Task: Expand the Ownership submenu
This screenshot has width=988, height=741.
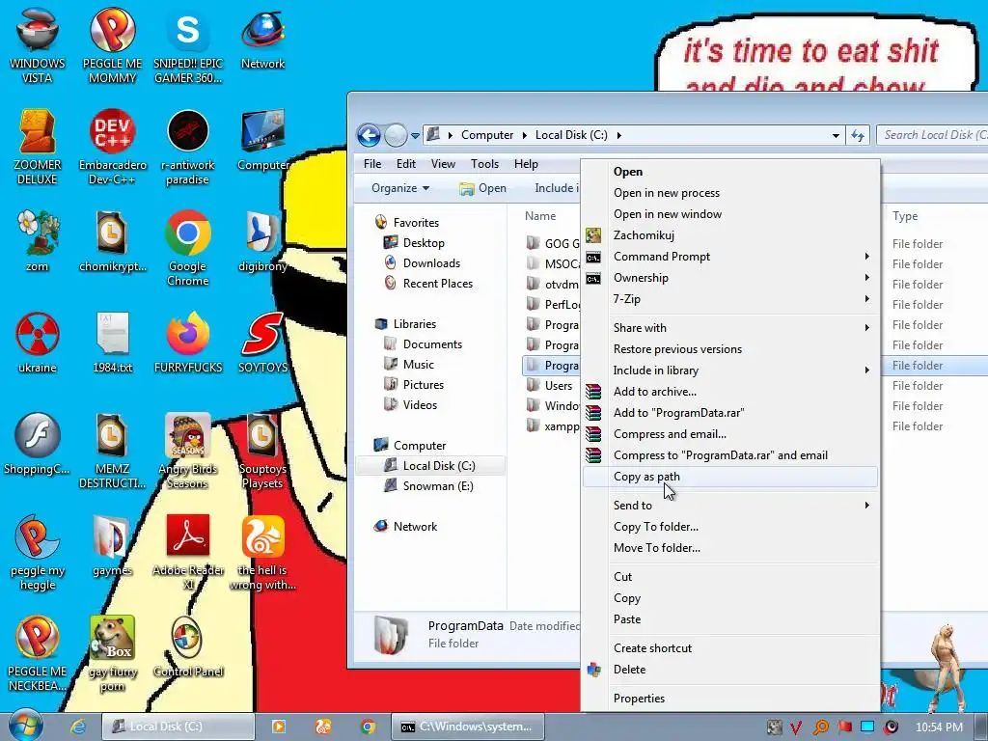Action: click(x=731, y=278)
